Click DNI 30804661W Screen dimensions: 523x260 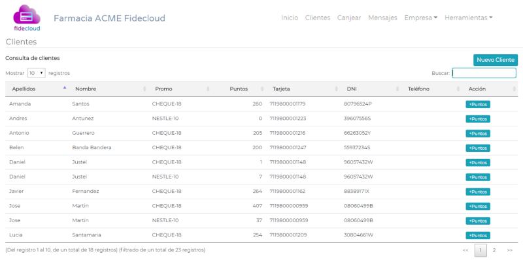(358, 235)
